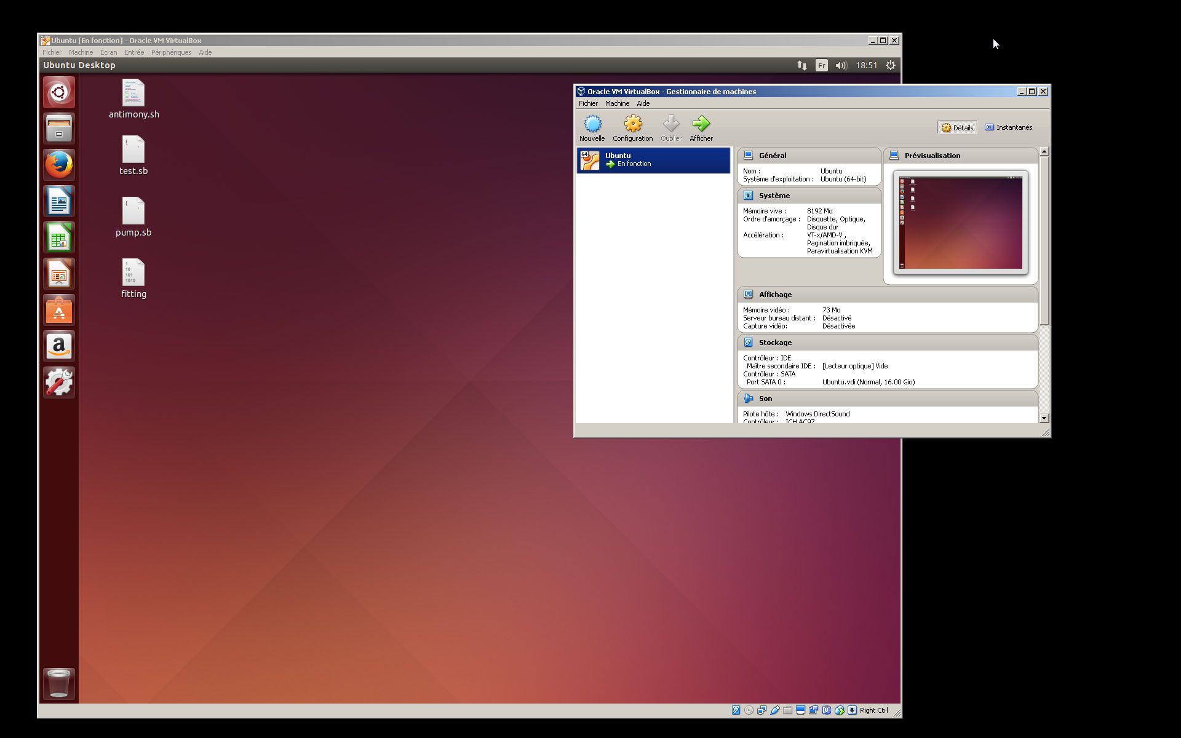Image resolution: width=1181 pixels, height=738 pixels.
Task: Click the Général section header
Action: click(809, 156)
